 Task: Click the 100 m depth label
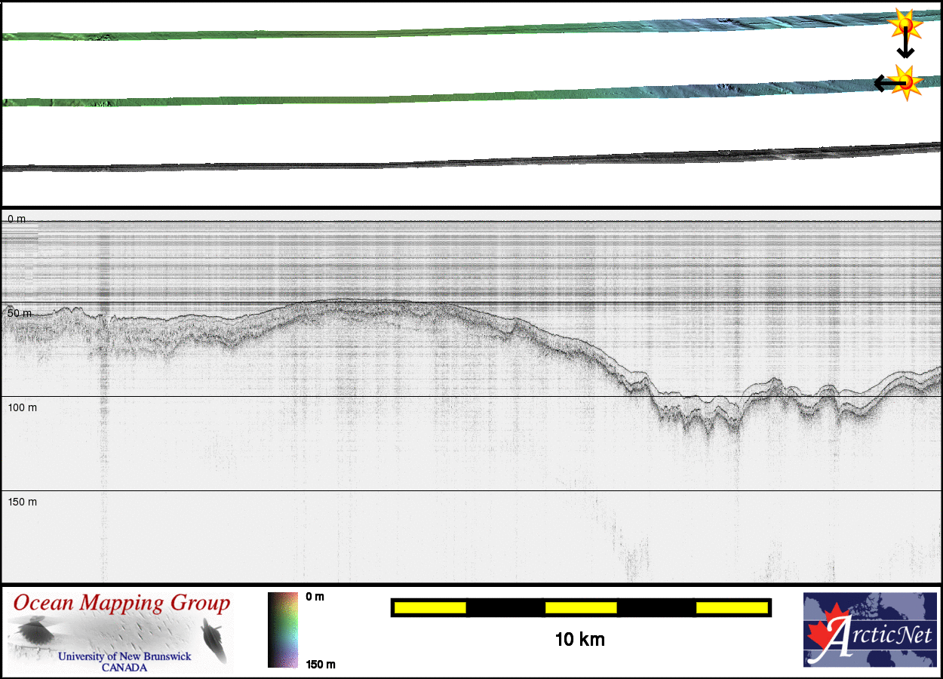click(x=21, y=407)
